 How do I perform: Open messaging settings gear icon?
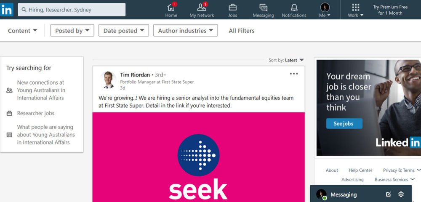coord(401,194)
